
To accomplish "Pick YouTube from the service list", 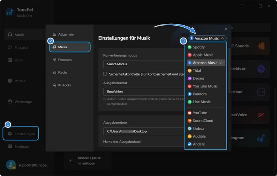I will [x=206, y=113].
